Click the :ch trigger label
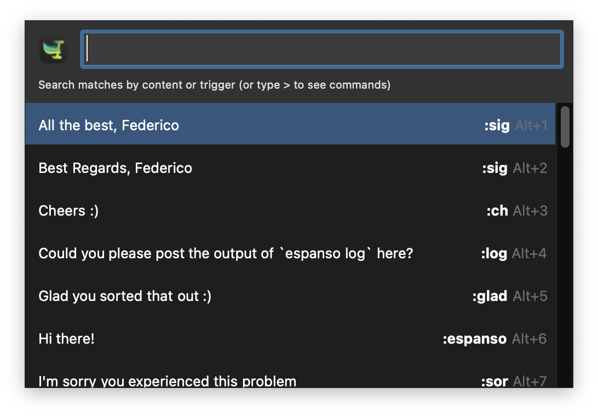The image size is (598, 417). point(497,211)
